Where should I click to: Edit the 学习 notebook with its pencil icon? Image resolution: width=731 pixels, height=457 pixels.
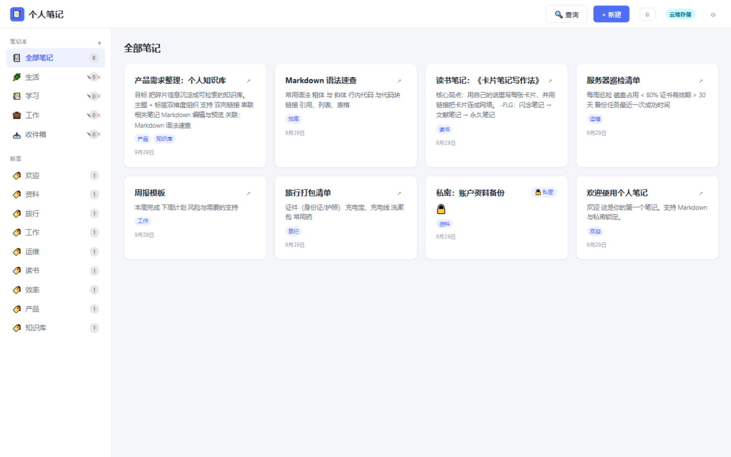point(89,96)
